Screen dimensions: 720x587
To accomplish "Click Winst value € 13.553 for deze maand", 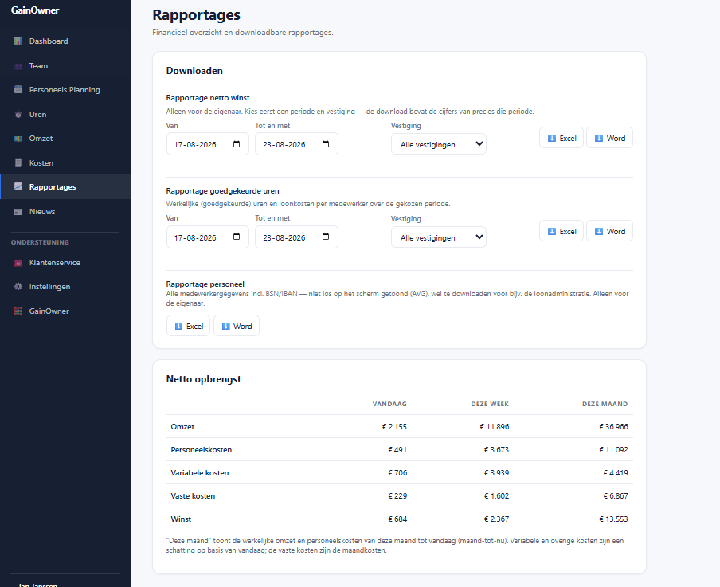I will [613, 519].
